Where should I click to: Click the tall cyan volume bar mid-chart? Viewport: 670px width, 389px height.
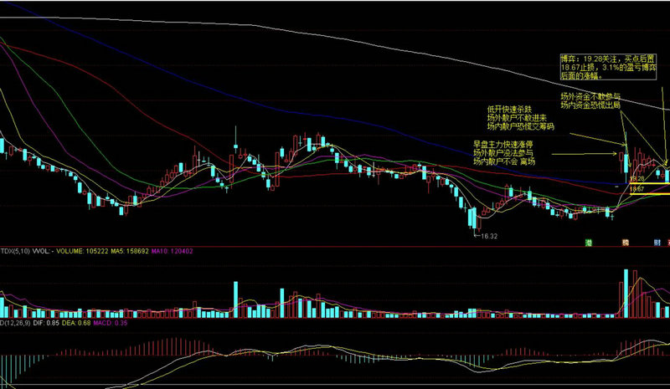point(237,299)
